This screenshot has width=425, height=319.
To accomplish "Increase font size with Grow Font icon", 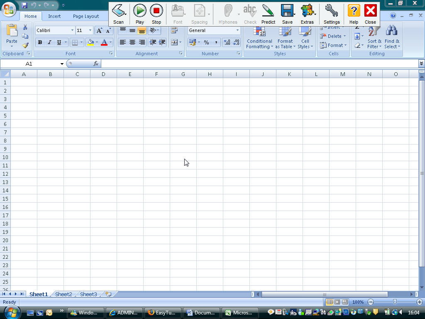I will (99, 30).
